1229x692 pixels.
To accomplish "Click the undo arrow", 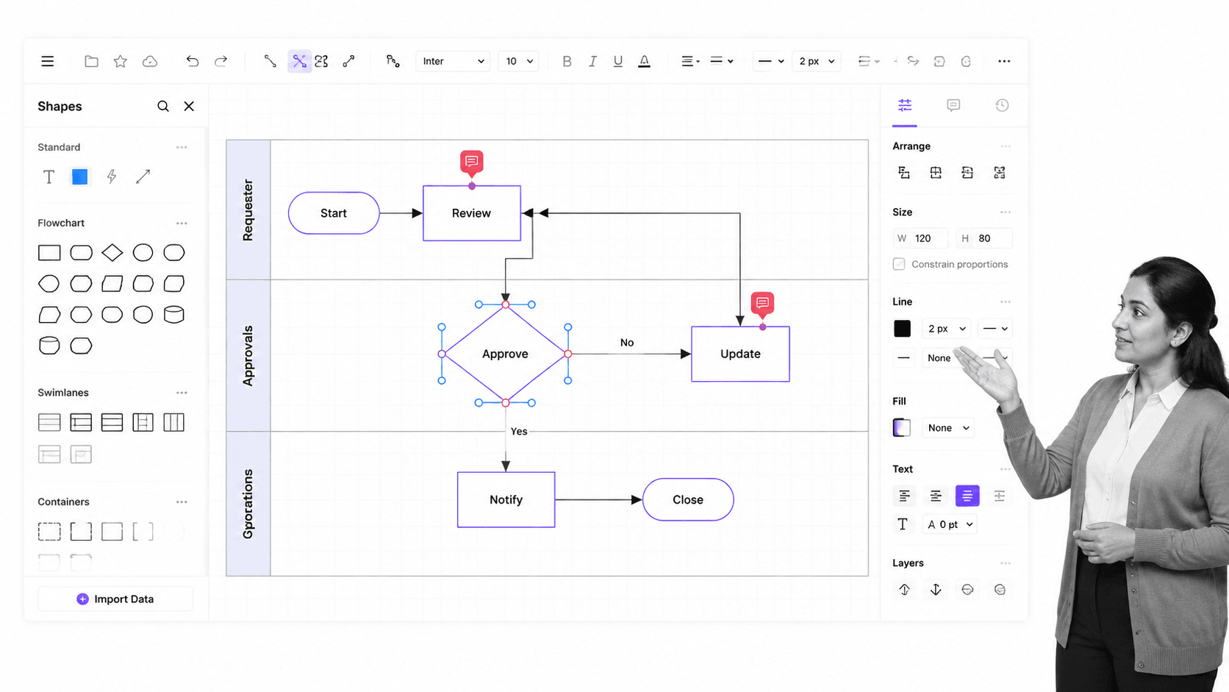I will tap(192, 61).
